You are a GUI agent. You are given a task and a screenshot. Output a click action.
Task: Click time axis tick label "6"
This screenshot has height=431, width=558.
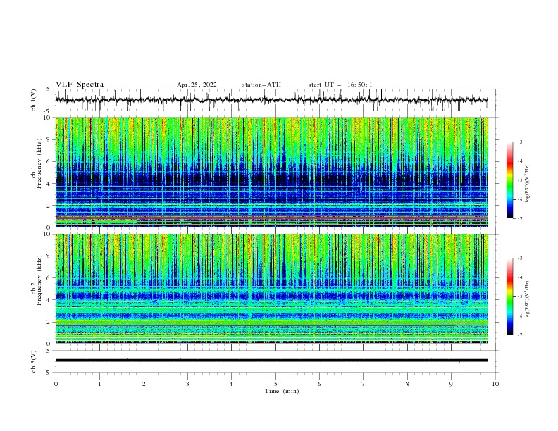click(319, 384)
